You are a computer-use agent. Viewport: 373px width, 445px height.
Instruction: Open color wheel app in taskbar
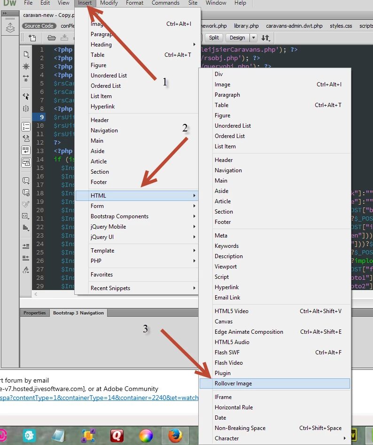pos(146,436)
